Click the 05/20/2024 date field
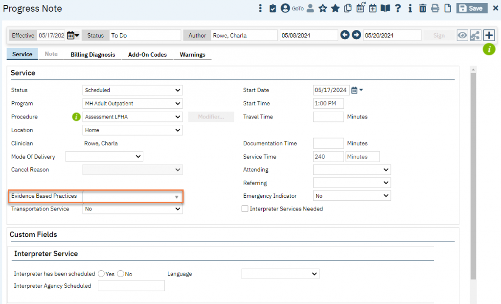 [392, 35]
